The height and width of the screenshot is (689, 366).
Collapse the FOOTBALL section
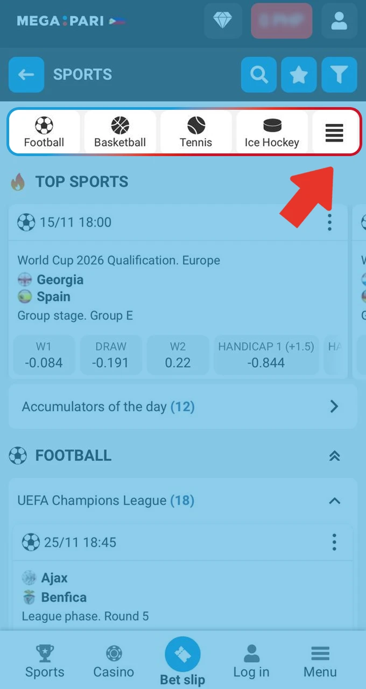334,456
